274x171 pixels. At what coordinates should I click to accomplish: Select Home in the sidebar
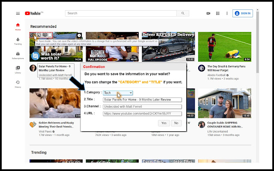(18, 27)
